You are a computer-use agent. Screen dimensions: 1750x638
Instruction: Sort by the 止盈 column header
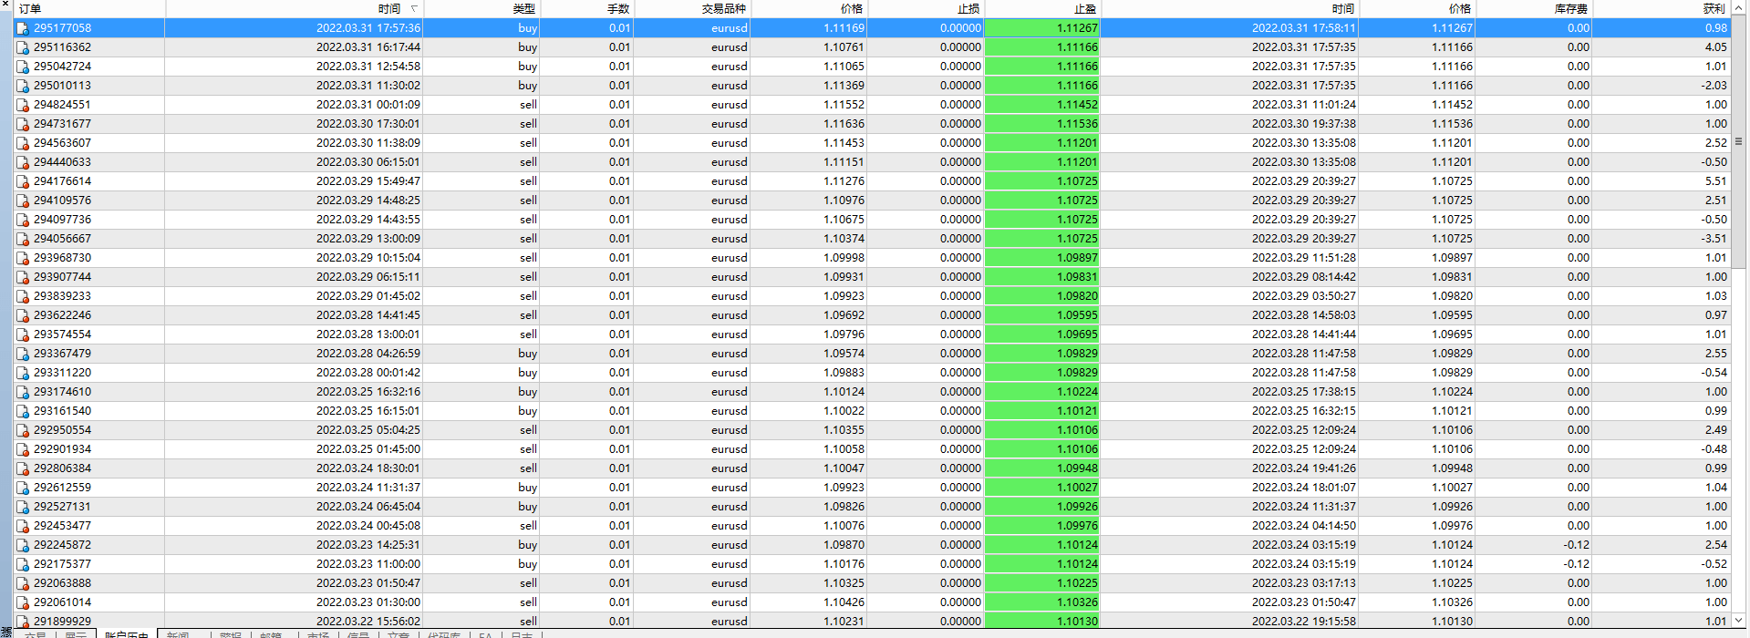1042,8
